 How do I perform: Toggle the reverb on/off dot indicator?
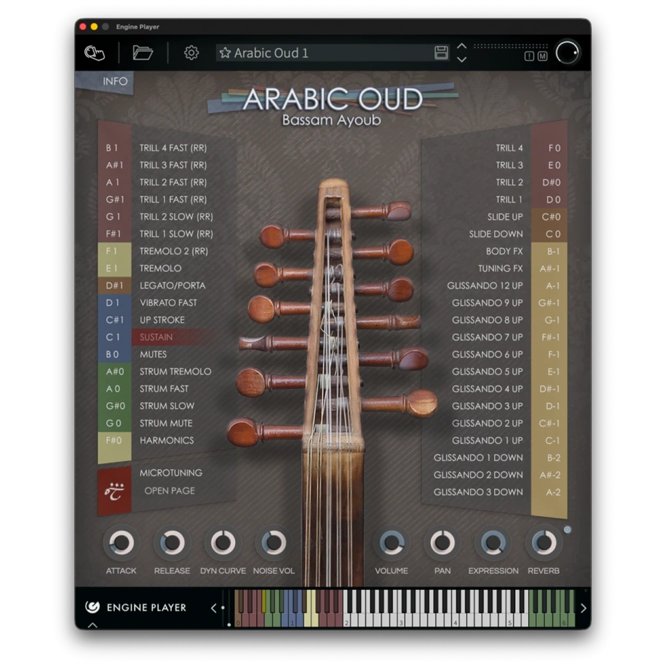point(567,529)
